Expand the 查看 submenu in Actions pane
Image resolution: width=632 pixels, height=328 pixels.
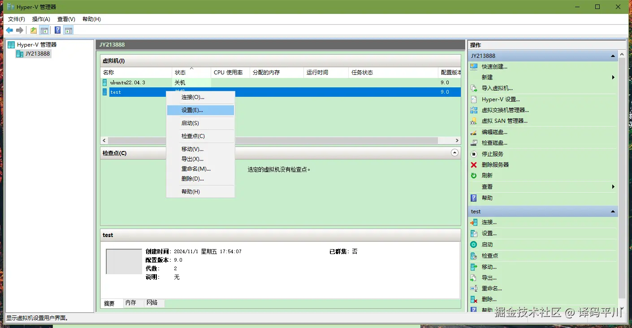pyautogui.click(x=613, y=186)
